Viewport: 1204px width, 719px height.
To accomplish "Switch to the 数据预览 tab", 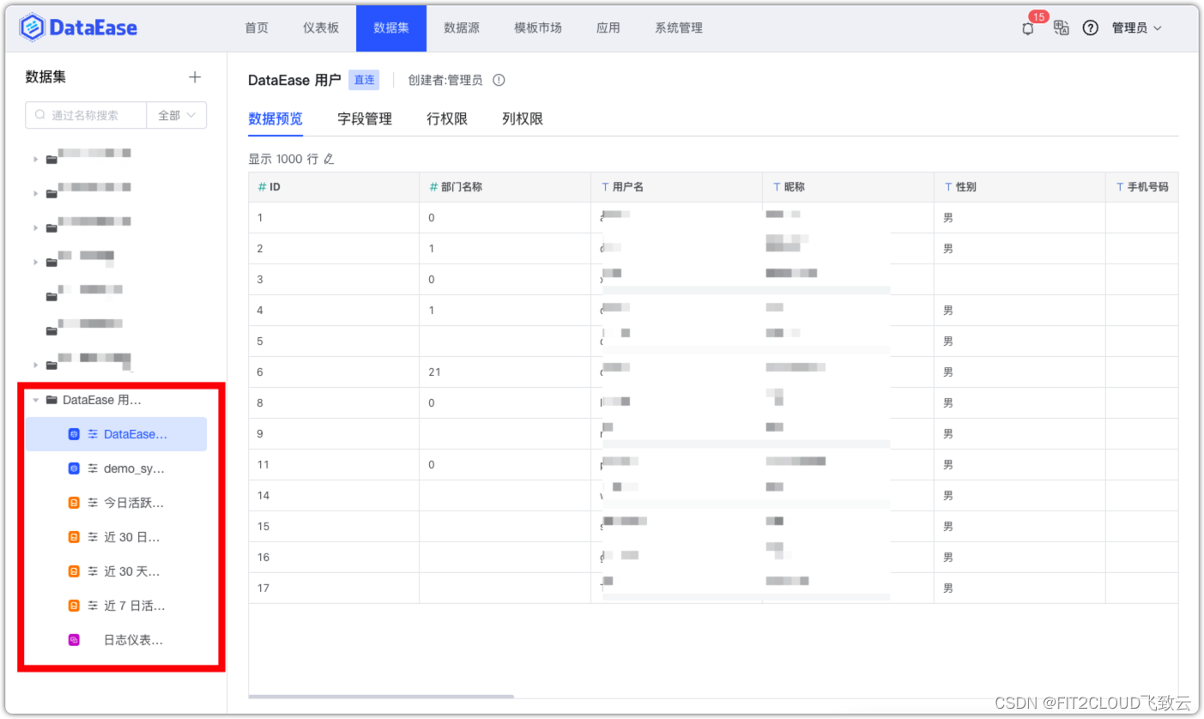I will click(x=275, y=119).
